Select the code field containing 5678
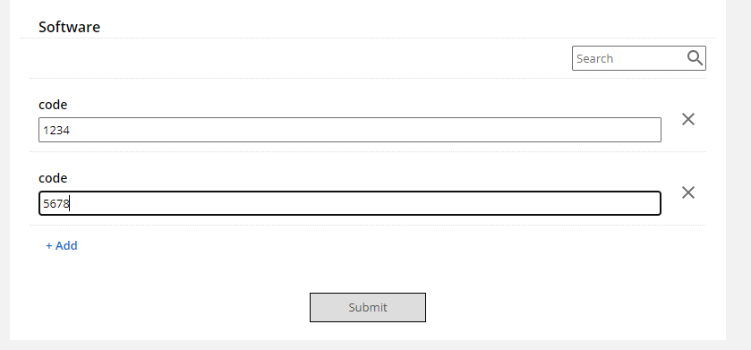This screenshot has height=350, width=751. [350, 203]
